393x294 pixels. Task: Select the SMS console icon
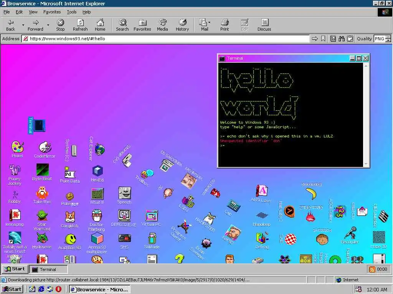[124, 241]
